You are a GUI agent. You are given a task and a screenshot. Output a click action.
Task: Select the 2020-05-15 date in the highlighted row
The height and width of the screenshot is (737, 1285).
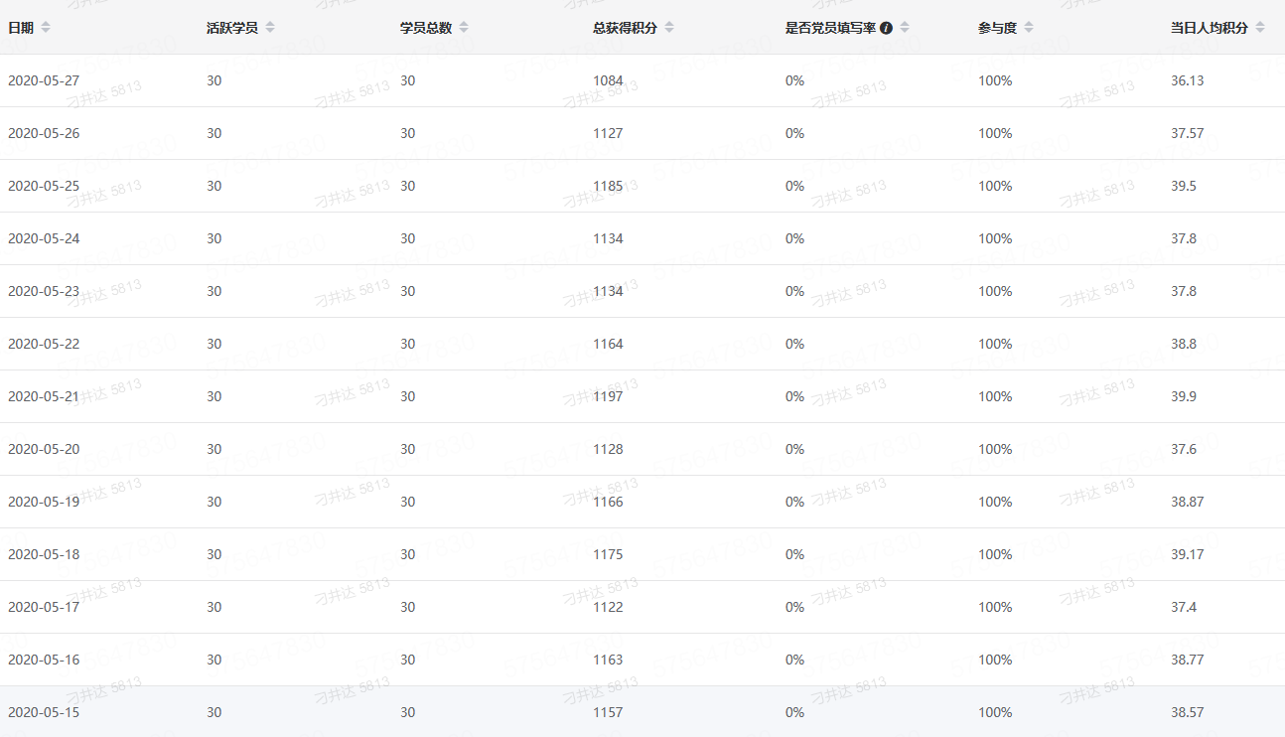44,712
